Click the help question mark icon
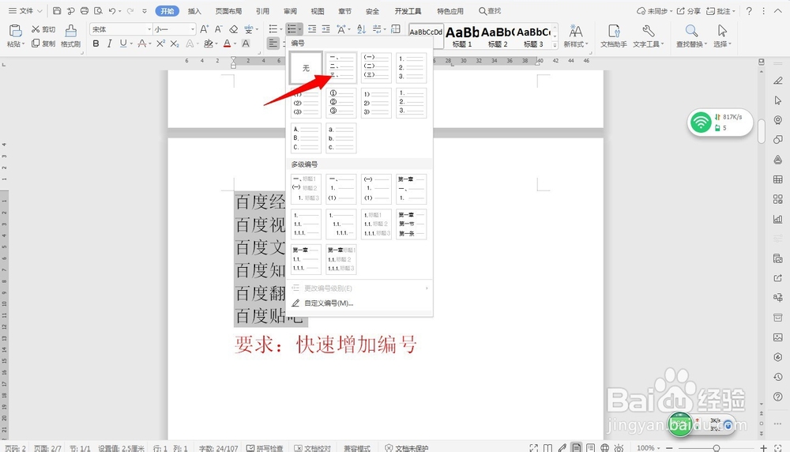790x452 pixels. (x=749, y=10)
